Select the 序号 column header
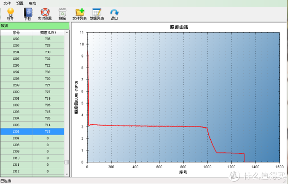Screen dimensions: 288x184 (x=16, y=33)
